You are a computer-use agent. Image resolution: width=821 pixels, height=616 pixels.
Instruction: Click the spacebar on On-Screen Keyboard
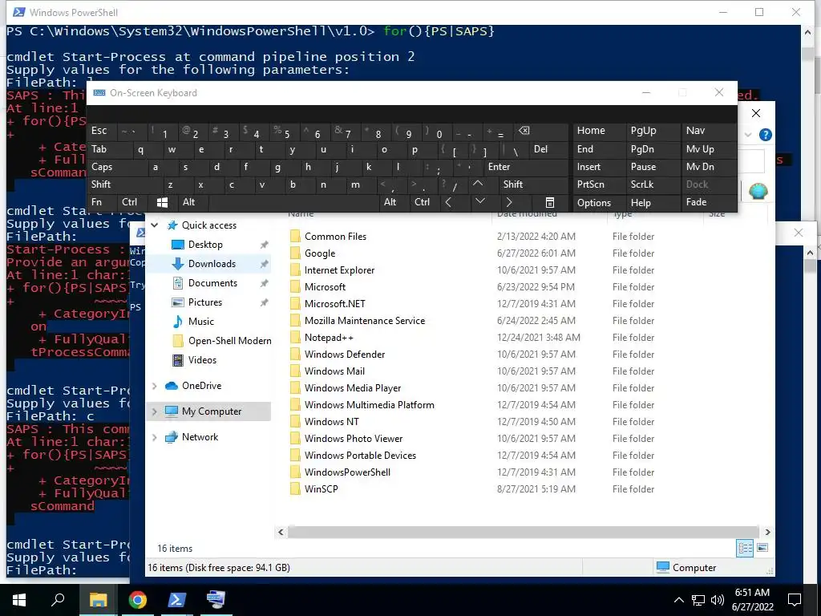[294, 201]
